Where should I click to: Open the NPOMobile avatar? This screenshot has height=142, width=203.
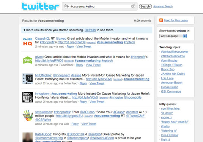(28, 78)
